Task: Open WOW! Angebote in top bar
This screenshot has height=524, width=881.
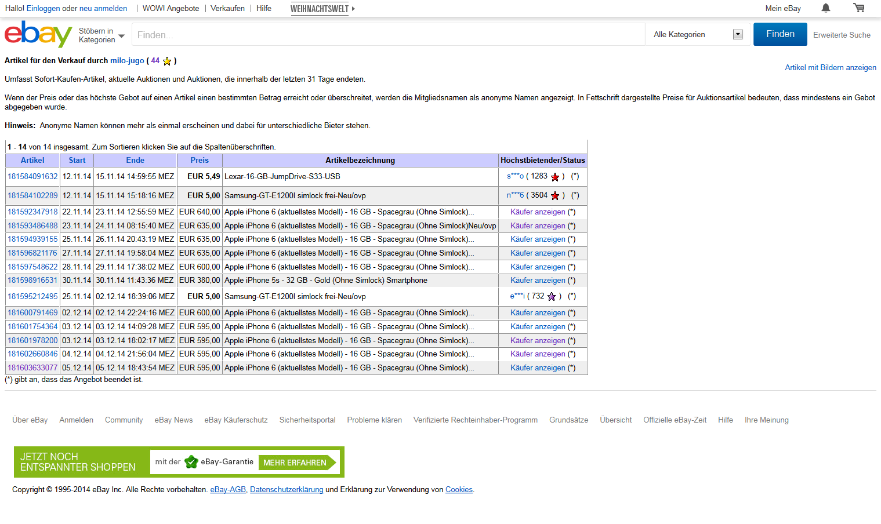Action: (x=171, y=8)
